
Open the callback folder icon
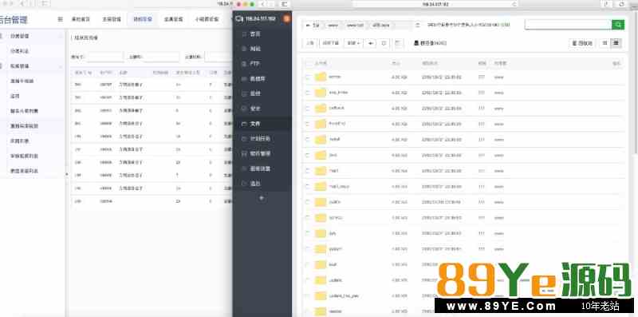click(x=321, y=108)
